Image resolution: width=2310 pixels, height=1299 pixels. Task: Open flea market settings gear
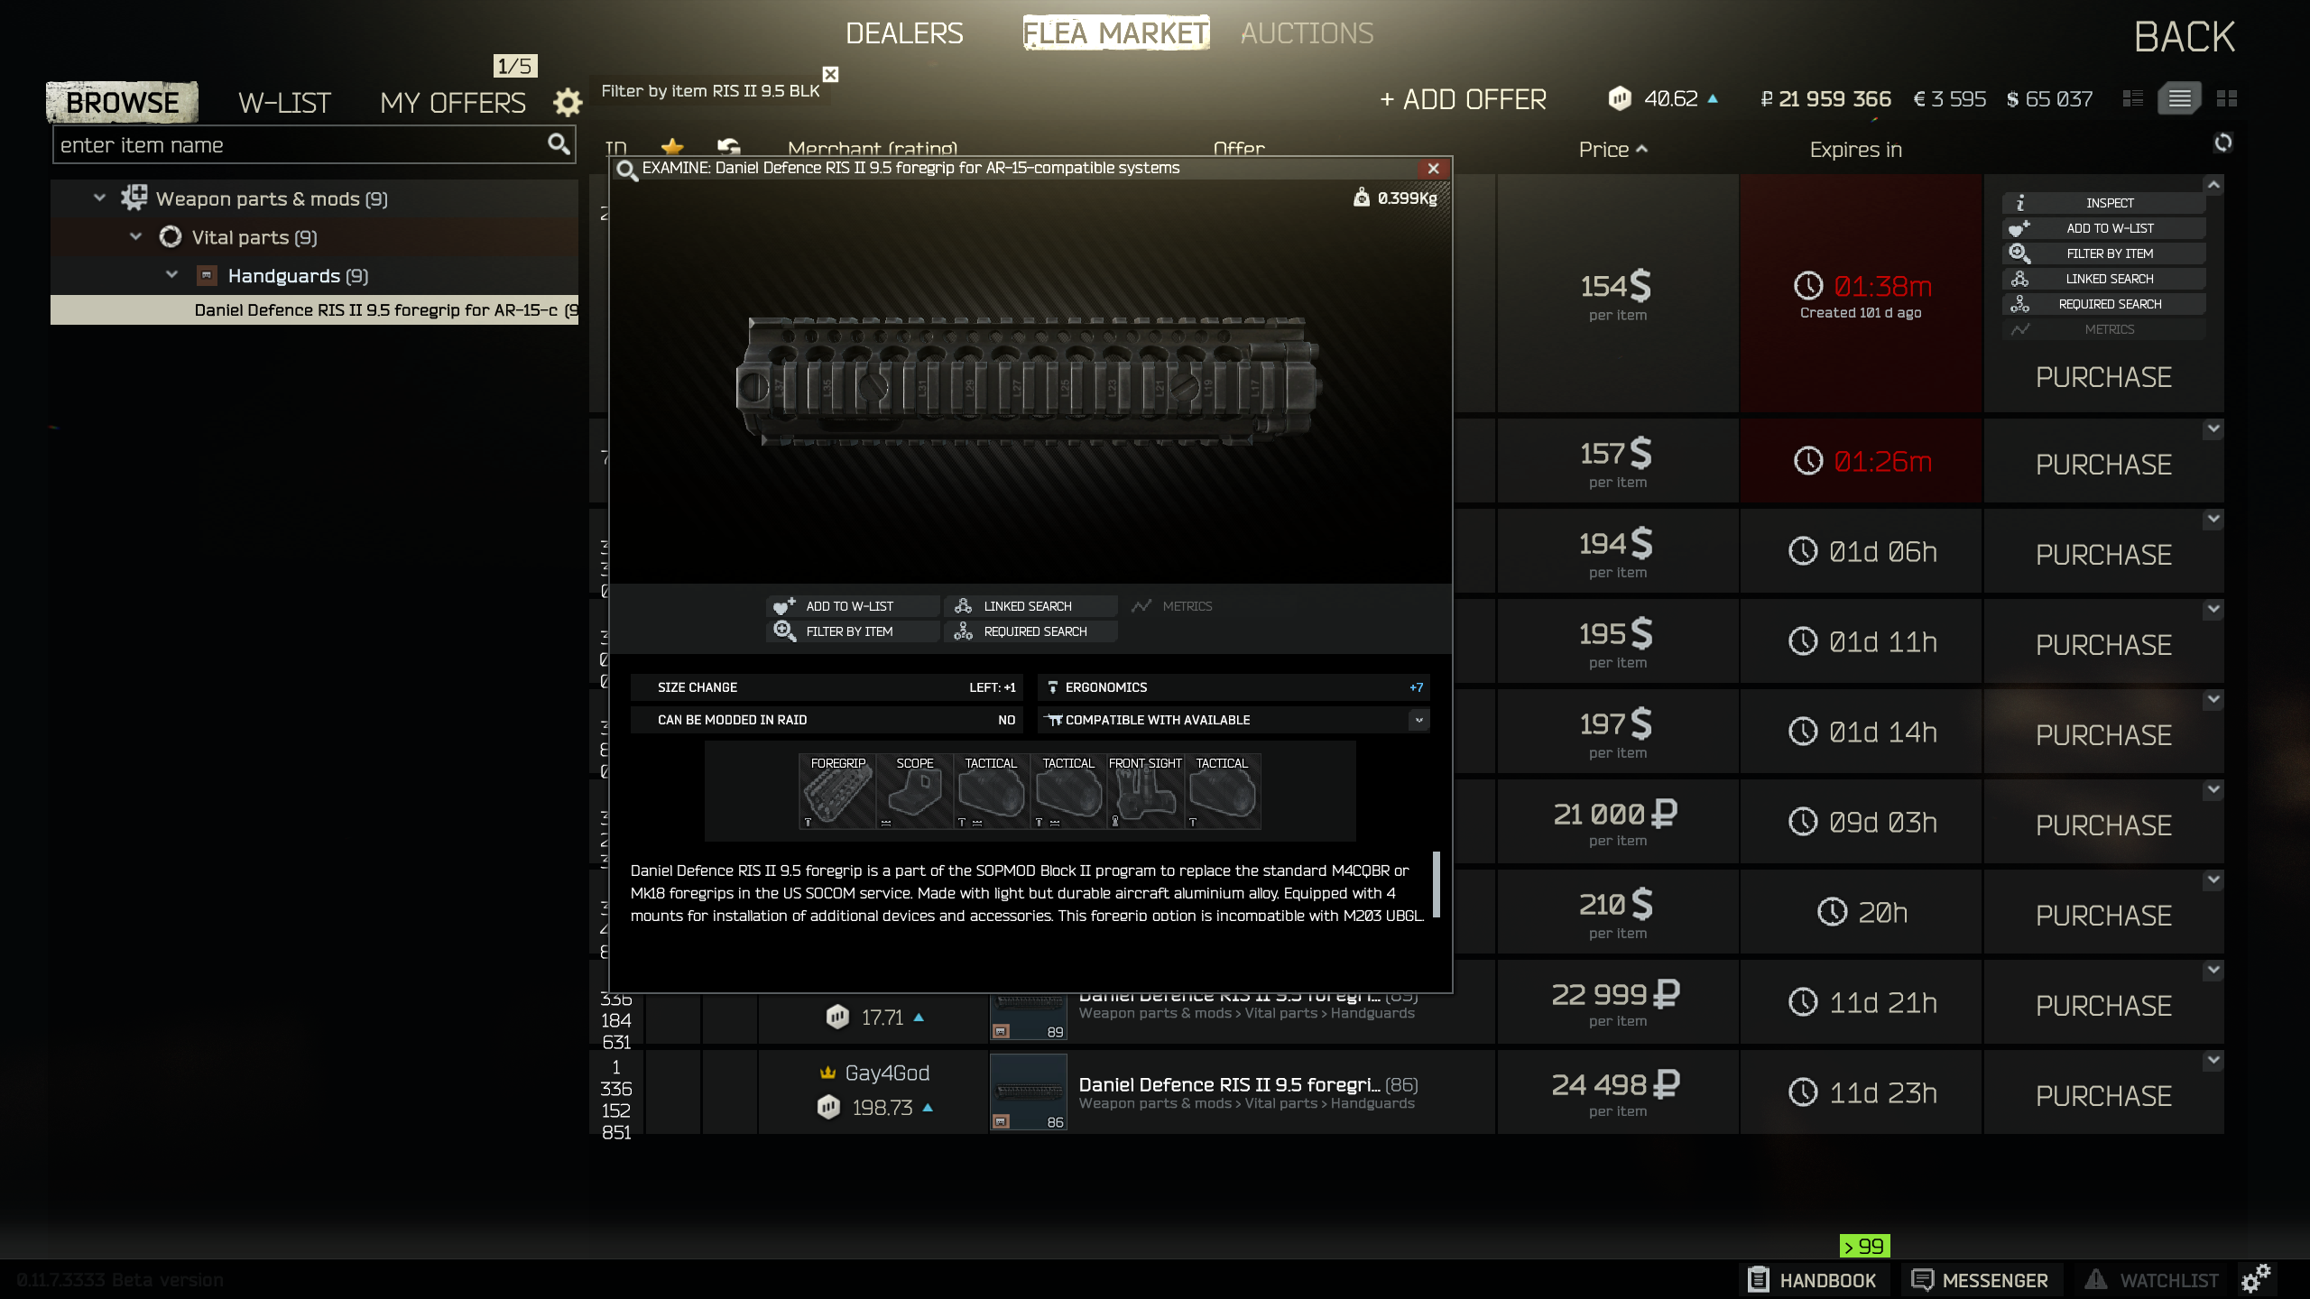tap(568, 102)
